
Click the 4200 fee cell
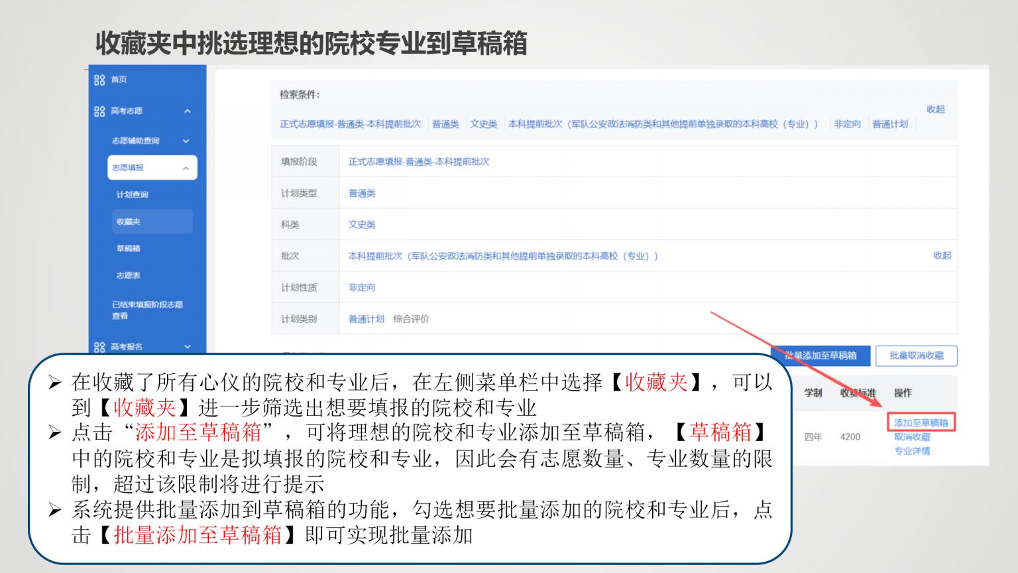(x=850, y=437)
